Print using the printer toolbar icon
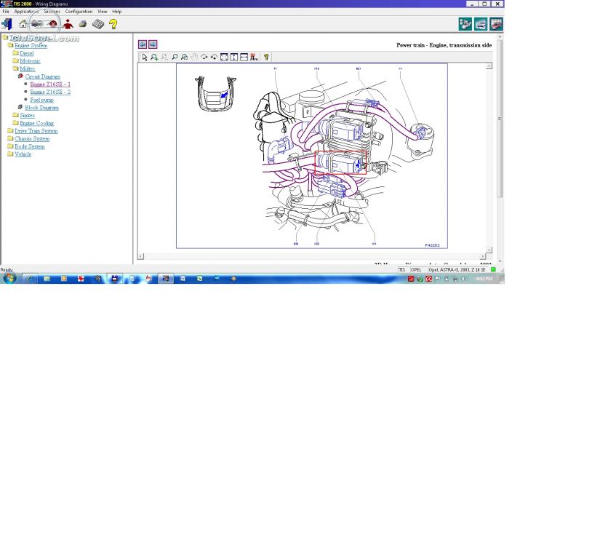Viewport: 616px width, 559px height. (x=82, y=24)
